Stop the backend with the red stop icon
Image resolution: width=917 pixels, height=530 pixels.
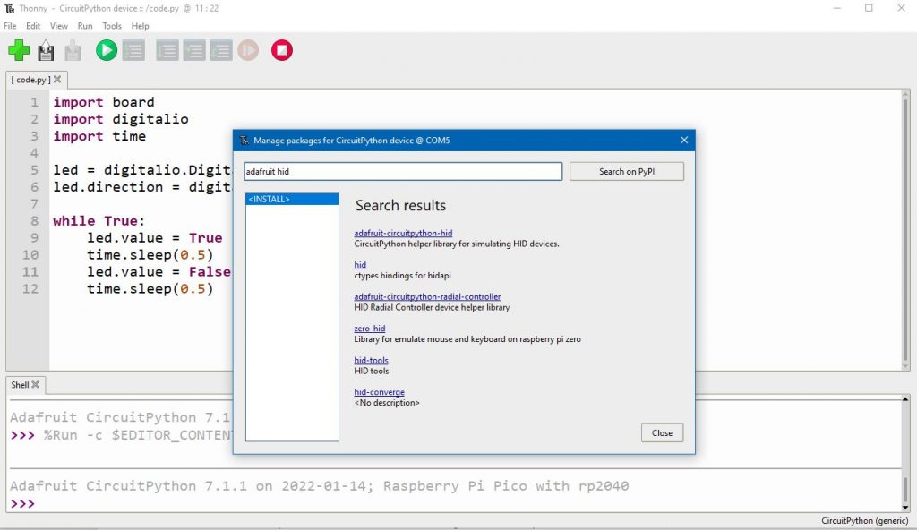[x=282, y=50]
